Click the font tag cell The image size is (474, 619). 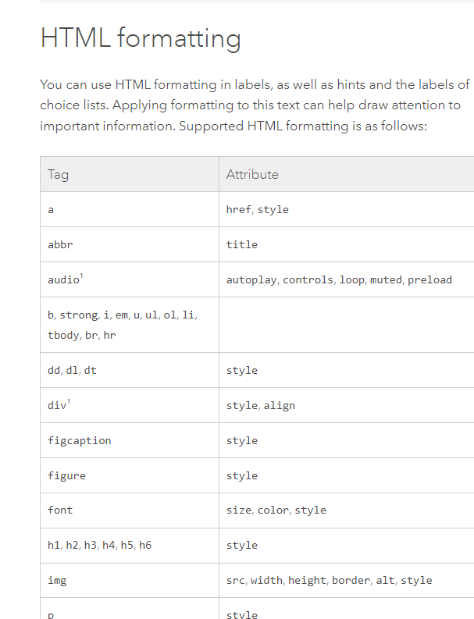60,510
